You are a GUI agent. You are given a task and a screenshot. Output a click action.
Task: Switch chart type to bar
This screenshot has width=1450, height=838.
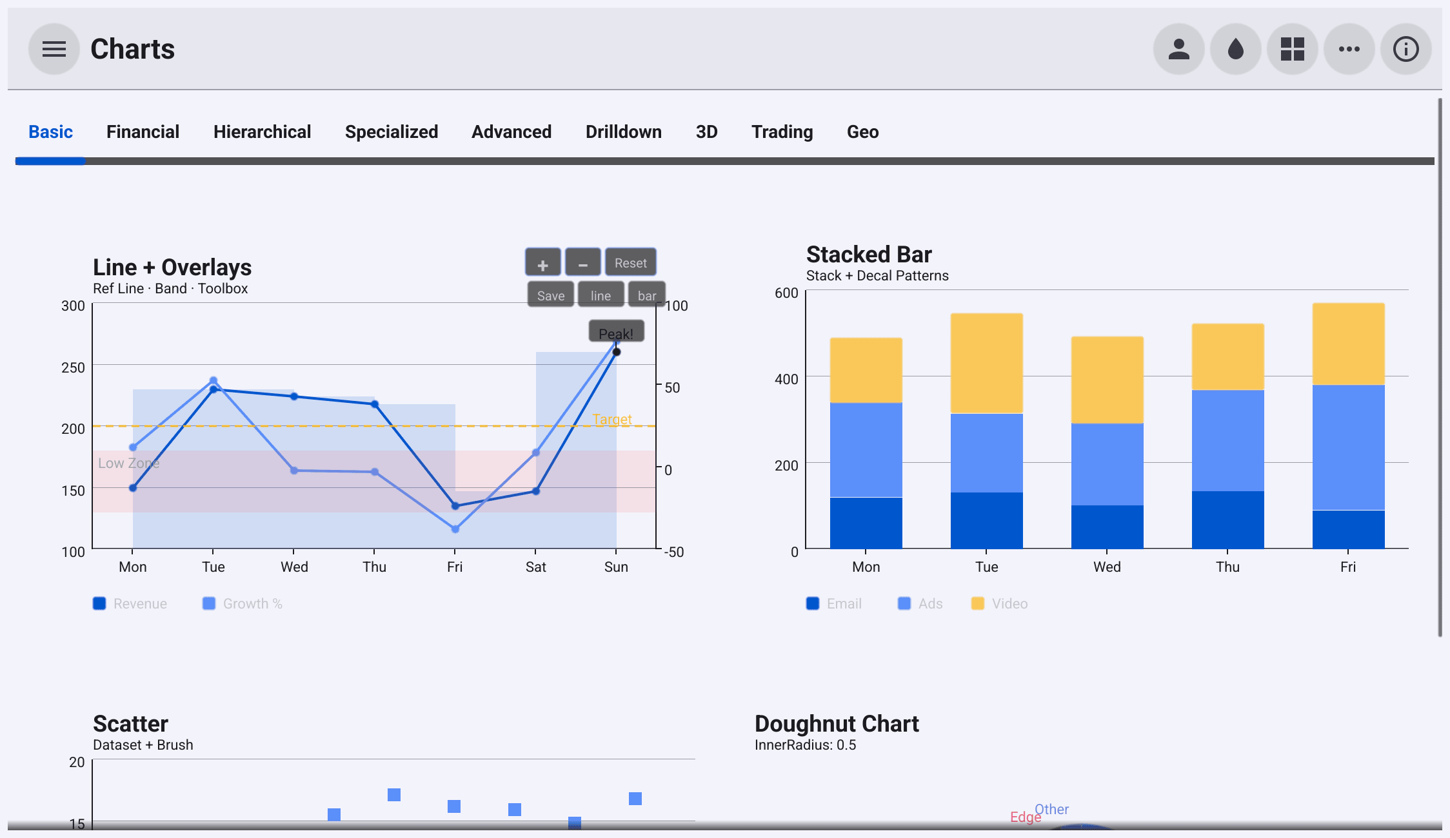coord(647,295)
